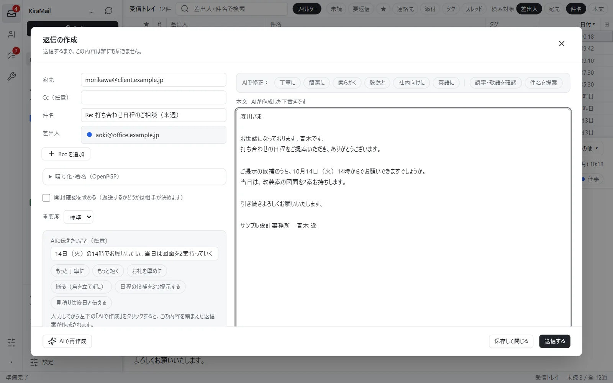Click the AIで再作成 button
613x383 pixels.
point(67,341)
